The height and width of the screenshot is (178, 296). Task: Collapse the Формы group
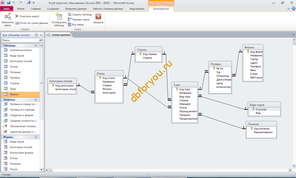[36, 137]
